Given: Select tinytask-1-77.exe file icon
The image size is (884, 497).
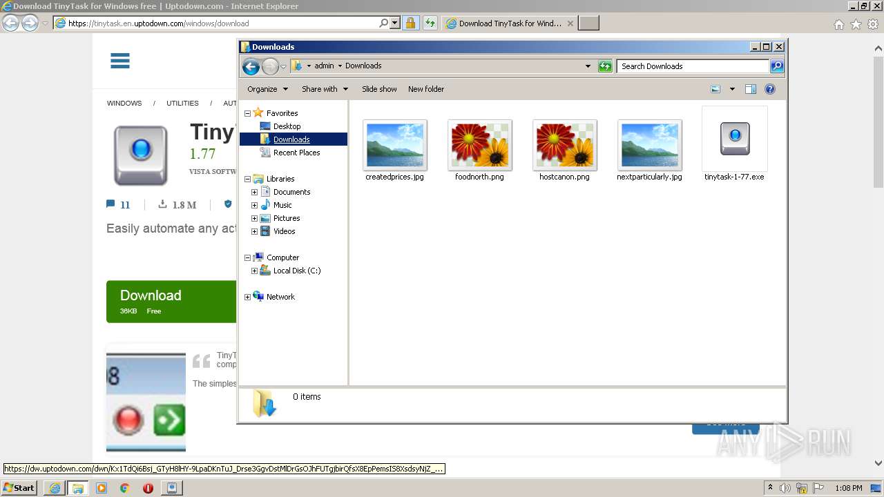Looking at the screenshot, I should pos(735,139).
